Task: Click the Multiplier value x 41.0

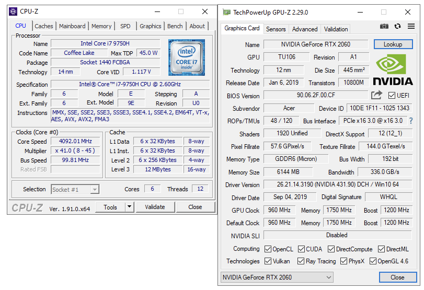Action: [x=75, y=150]
